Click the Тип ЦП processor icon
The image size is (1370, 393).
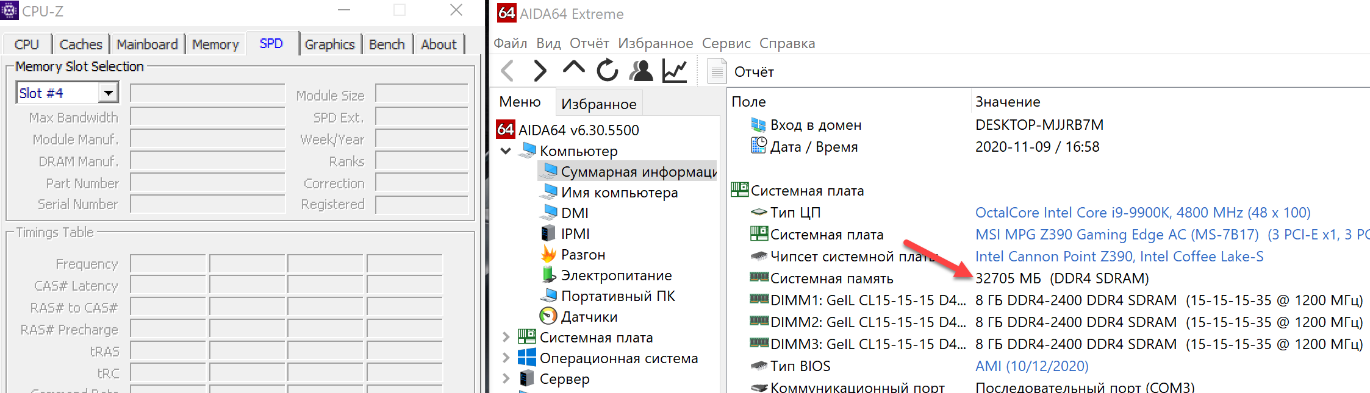(759, 212)
